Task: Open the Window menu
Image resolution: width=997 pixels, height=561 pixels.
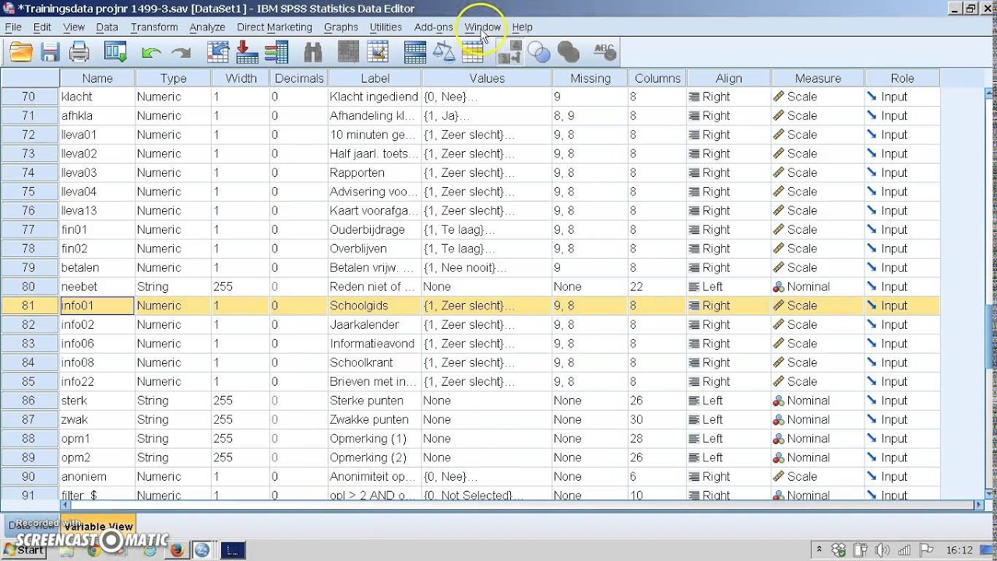Action: [483, 26]
